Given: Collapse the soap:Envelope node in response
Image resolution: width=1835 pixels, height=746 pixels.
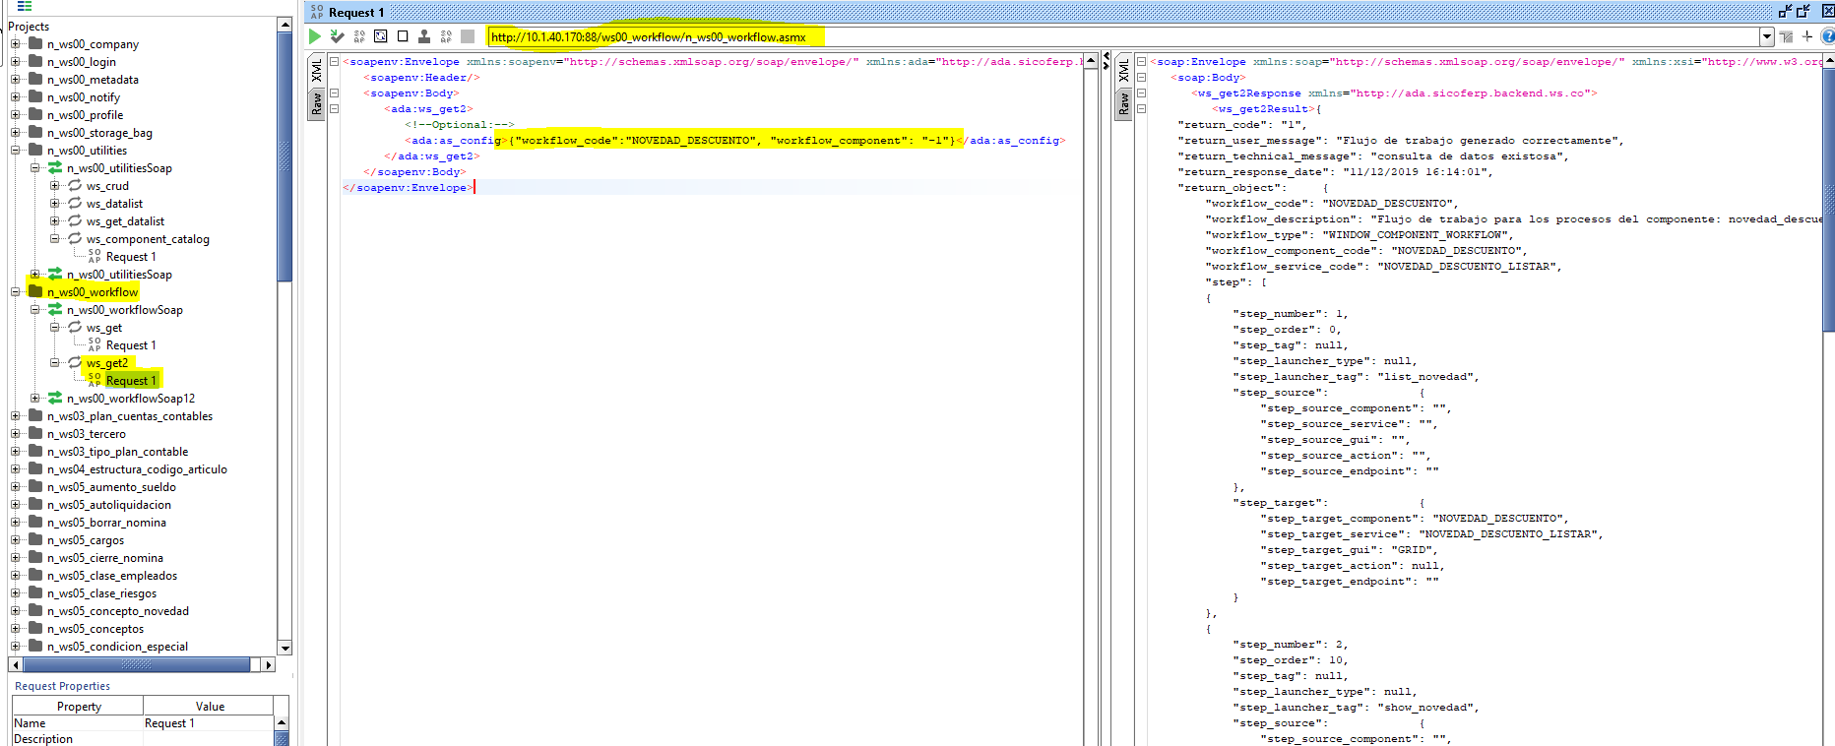Looking at the screenshot, I should coord(1142,62).
